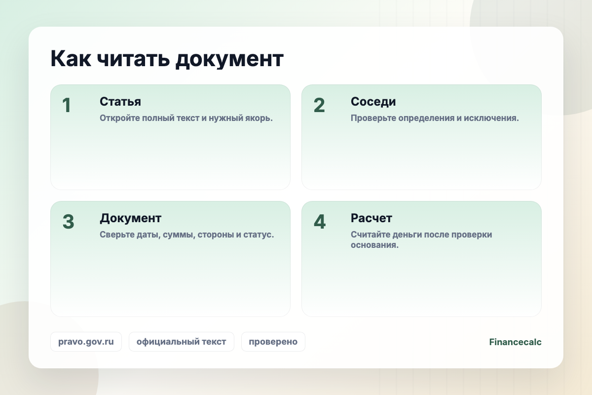Click step number 4 of Расчет card
Screen dimensions: 592x395
point(320,222)
